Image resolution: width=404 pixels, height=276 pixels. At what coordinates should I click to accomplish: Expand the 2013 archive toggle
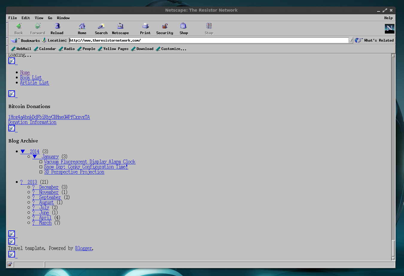[x=22, y=182]
